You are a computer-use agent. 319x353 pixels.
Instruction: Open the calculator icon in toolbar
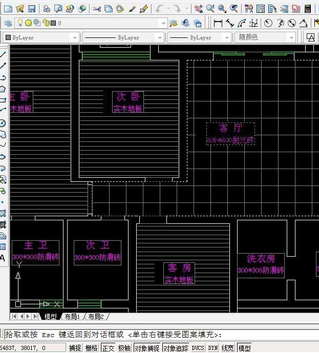pyautogui.click(x=307, y=9)
